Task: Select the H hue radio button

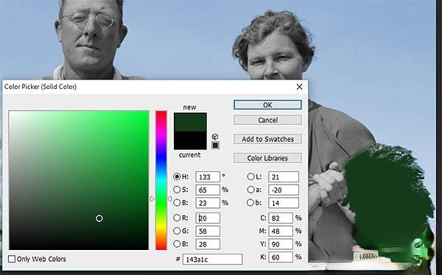Action: [177, 176]
